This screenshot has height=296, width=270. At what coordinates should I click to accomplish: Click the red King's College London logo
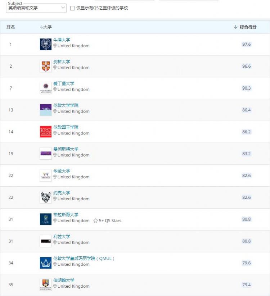[x=46, y=132]
